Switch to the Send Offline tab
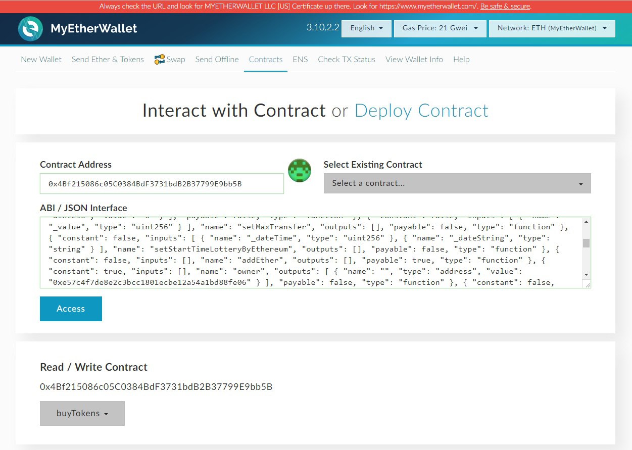Image resolution: width=632 pixels, height=450 pixels. click(217, 60)
